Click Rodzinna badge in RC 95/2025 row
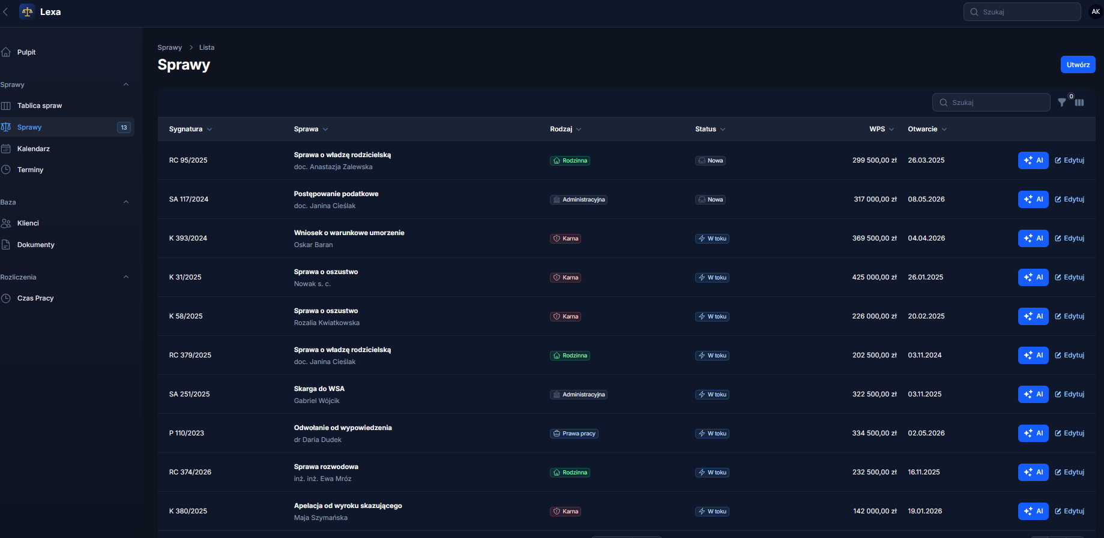The width and height of the screenshot is (1104, 538). pyautogui.click(x=570, y=161)
